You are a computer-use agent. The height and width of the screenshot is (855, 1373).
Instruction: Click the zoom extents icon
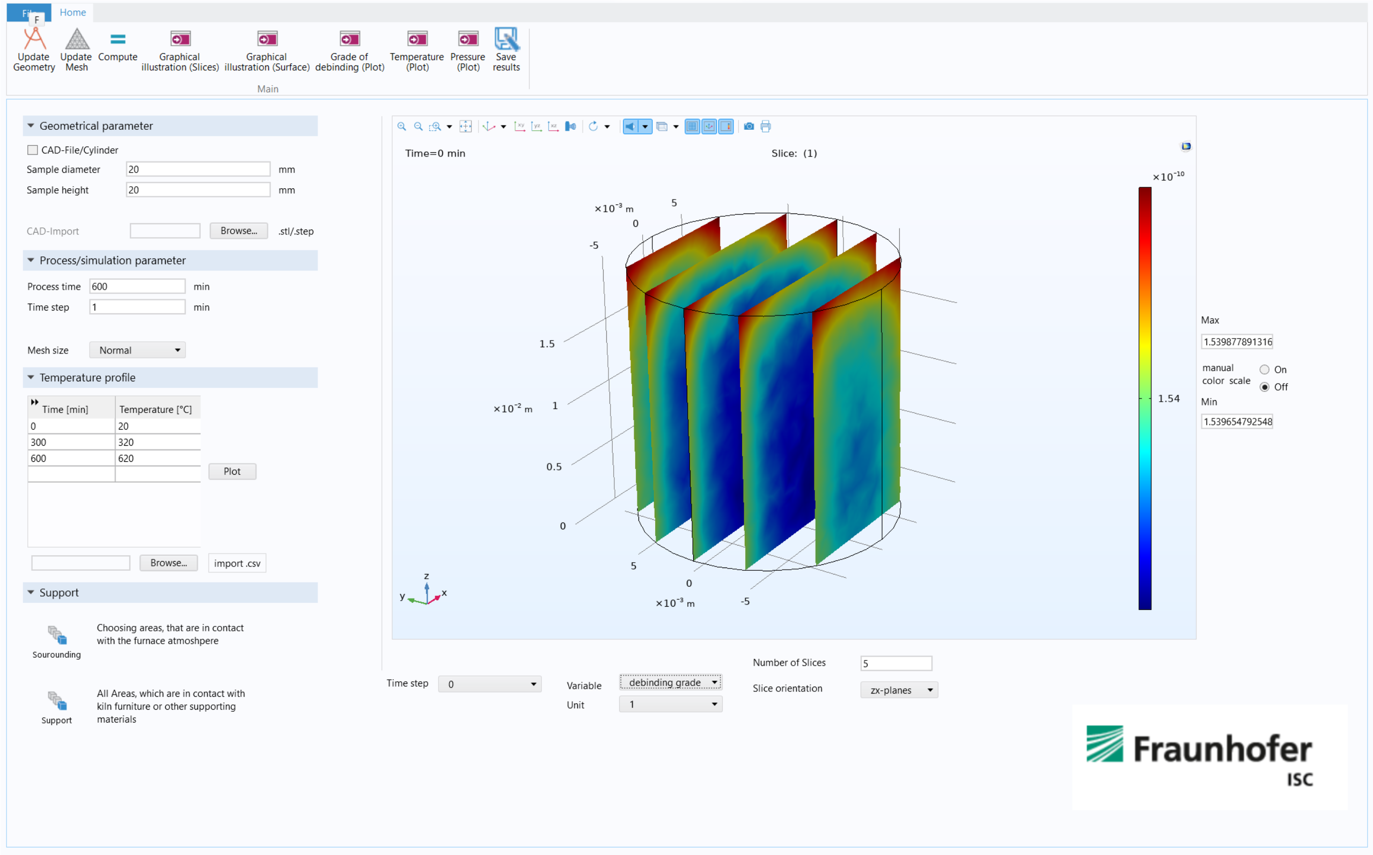point(465,126)
